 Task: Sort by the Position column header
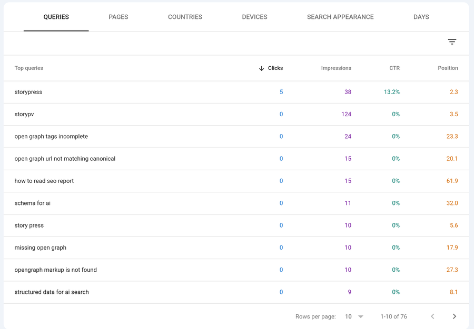(x=448, y=68)
